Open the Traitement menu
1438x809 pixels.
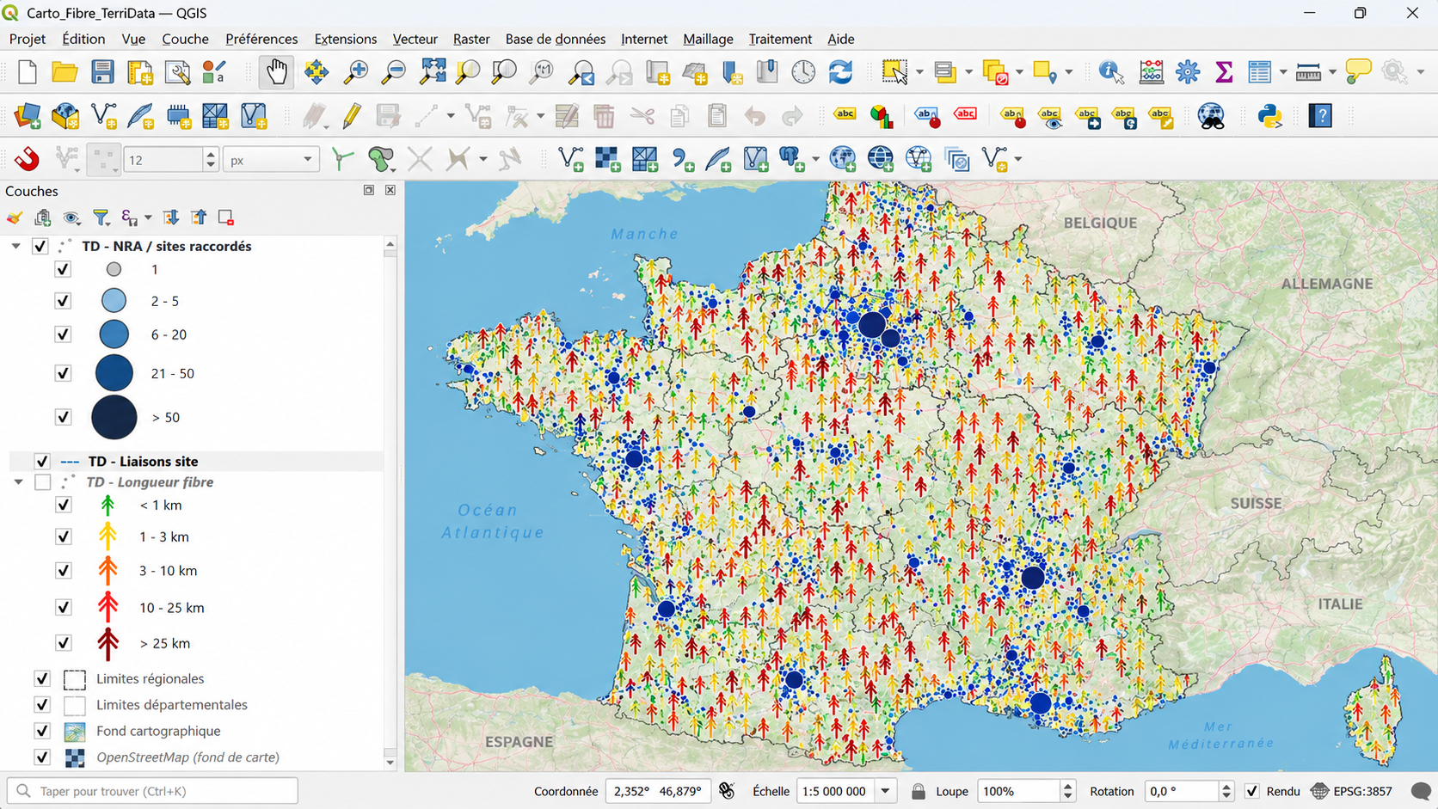tap(779, 39)
